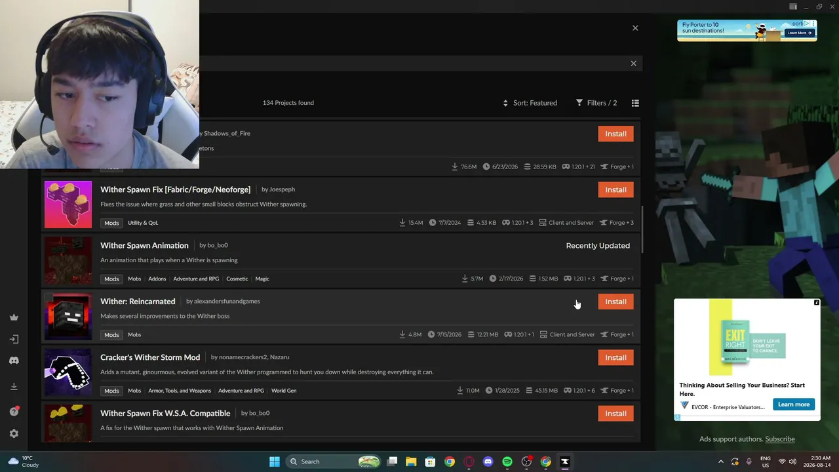Viewport: 839px width, 472px height.
Task: Open the downloads icon in the left sidebar
Action: (14, 386)
